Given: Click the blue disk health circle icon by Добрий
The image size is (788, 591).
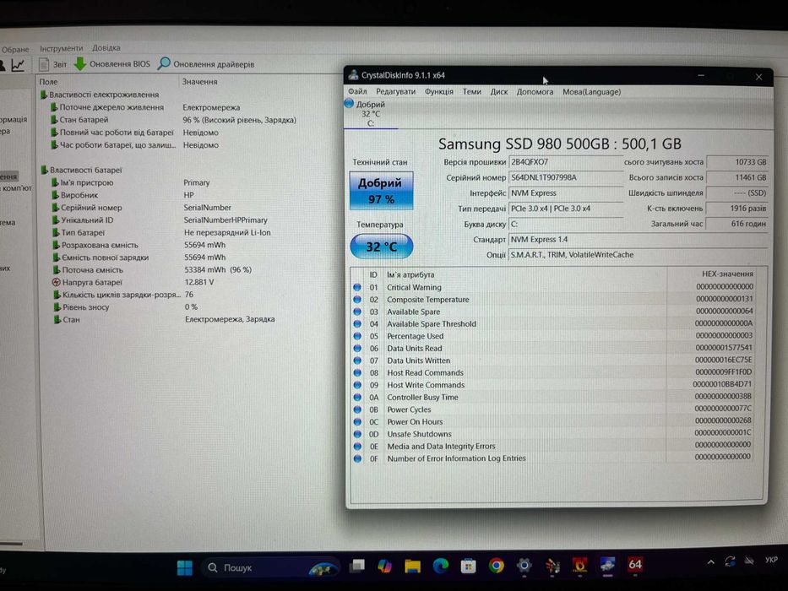Looking at the screenshot, I should pos(349,104).
